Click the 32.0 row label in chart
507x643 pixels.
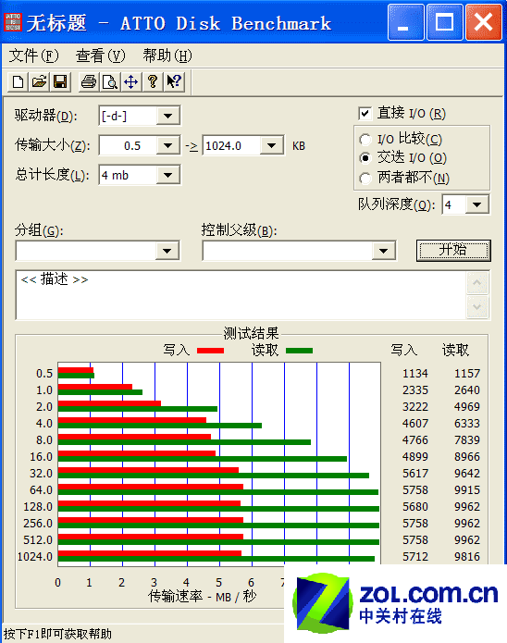[41, 473]
